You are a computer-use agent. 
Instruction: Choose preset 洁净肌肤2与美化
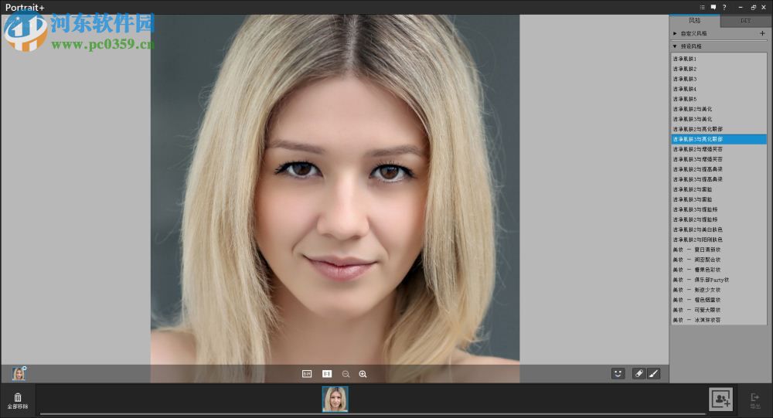[719, 109]
